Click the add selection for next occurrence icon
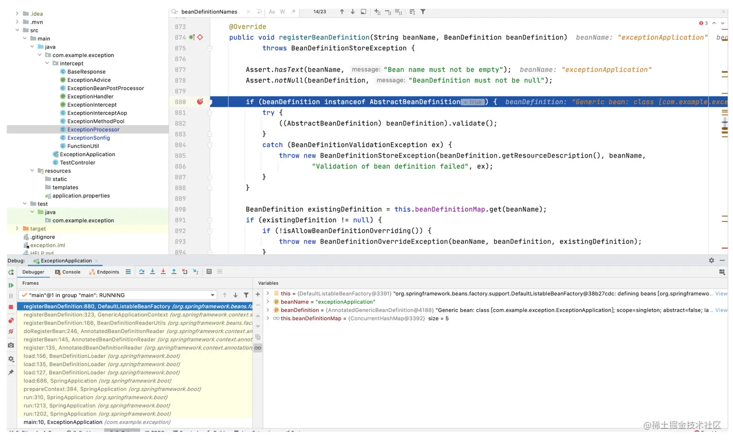Image resolution: width=733 pixels, height=442 pixels. (x=377, y=12)
